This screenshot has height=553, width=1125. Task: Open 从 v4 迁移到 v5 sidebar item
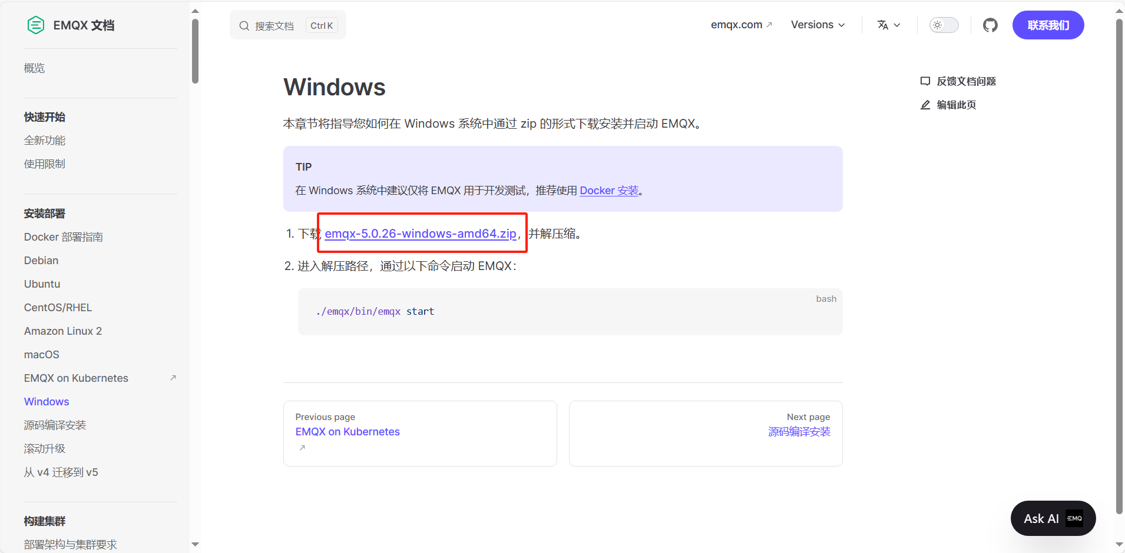(x=61, y=472)
